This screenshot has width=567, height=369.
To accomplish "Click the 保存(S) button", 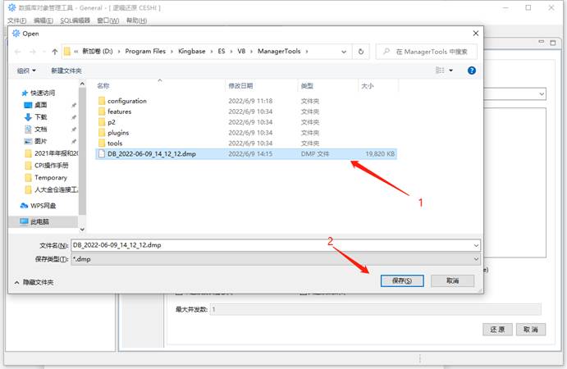I will coord(402,280).
